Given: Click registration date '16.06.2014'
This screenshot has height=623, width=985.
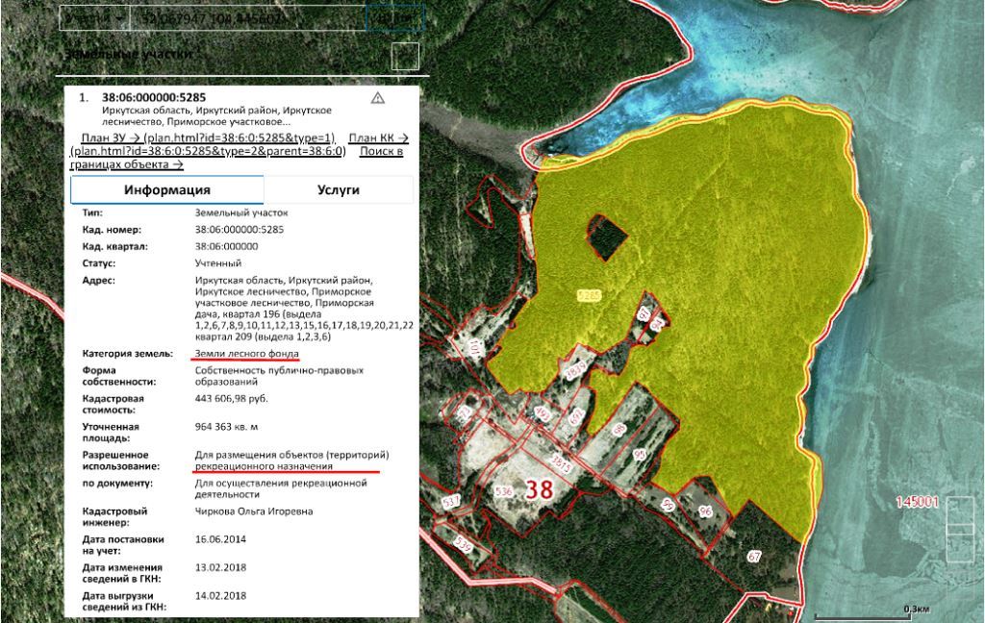Looking at the screenshot, I should pyautogui.click(x=220, y=538).
